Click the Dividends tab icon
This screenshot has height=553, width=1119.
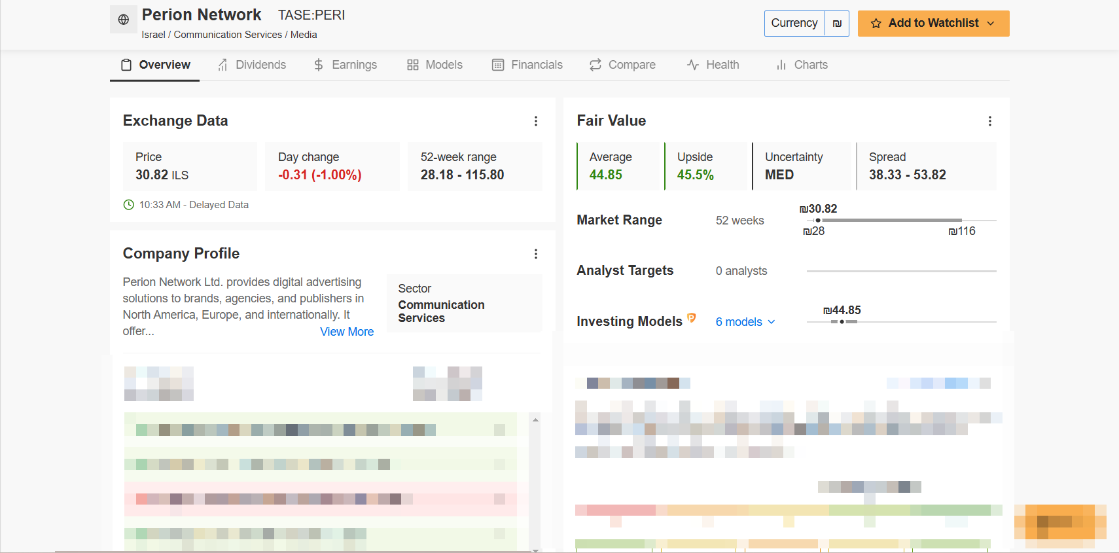click(x=222, y=65)
